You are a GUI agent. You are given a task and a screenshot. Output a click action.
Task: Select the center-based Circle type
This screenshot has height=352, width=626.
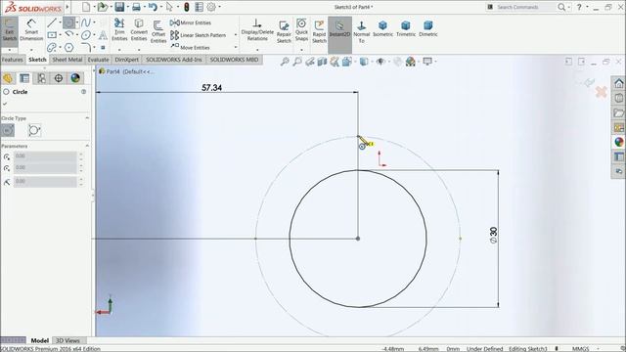pos(8,130)
